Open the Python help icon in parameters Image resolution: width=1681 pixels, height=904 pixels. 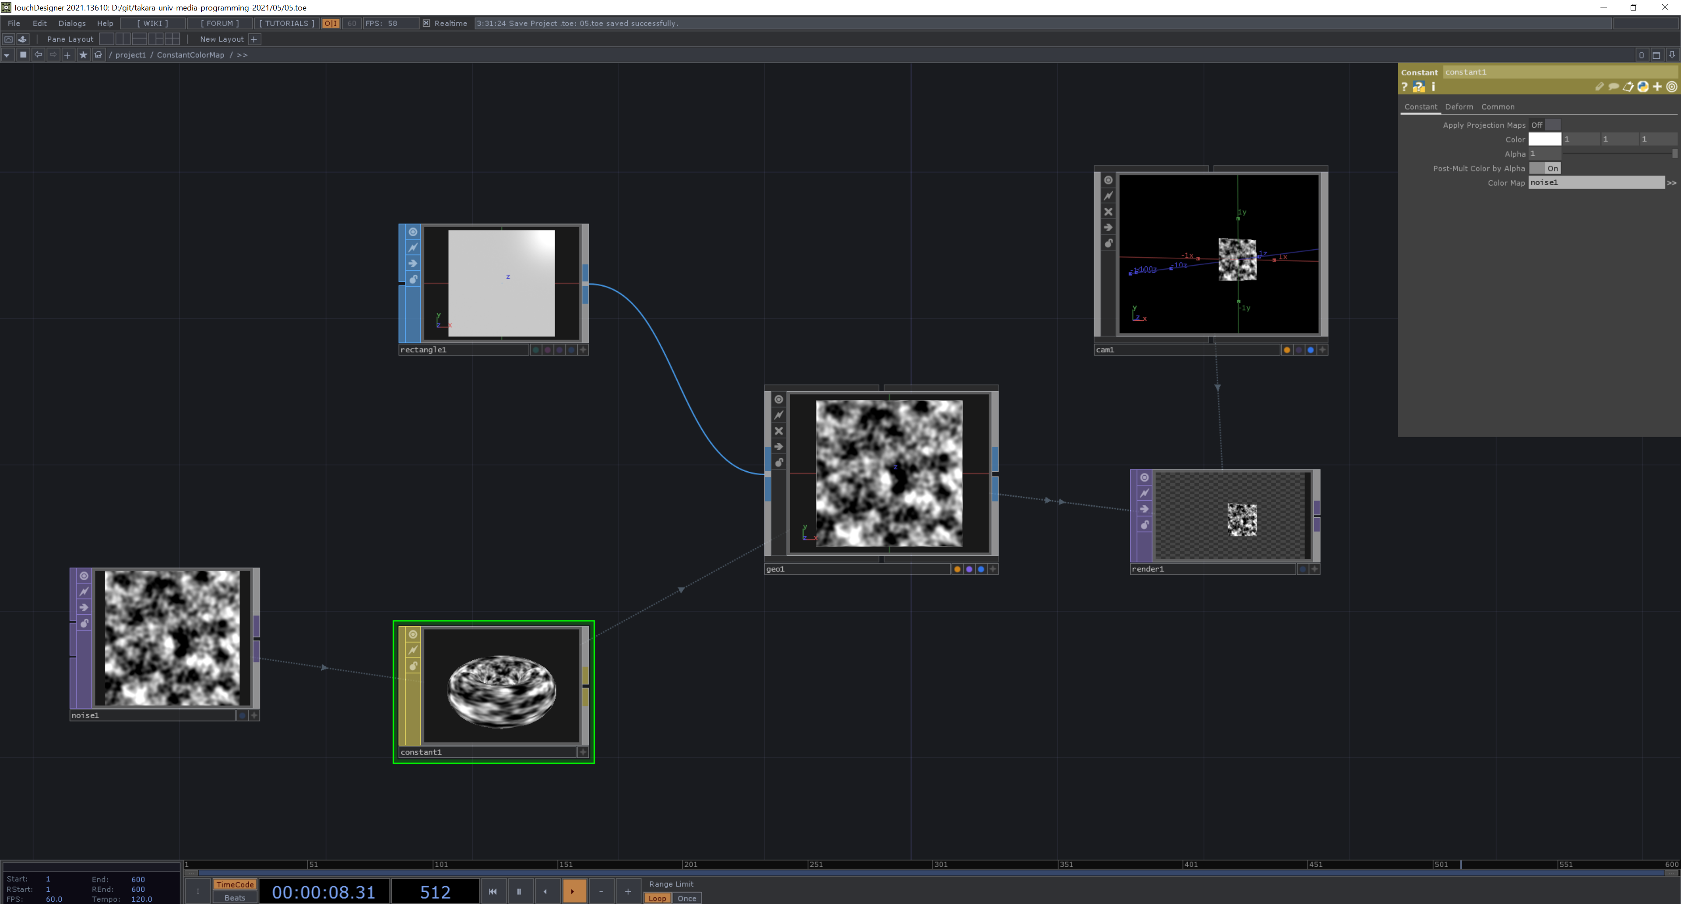[1419, 87]
